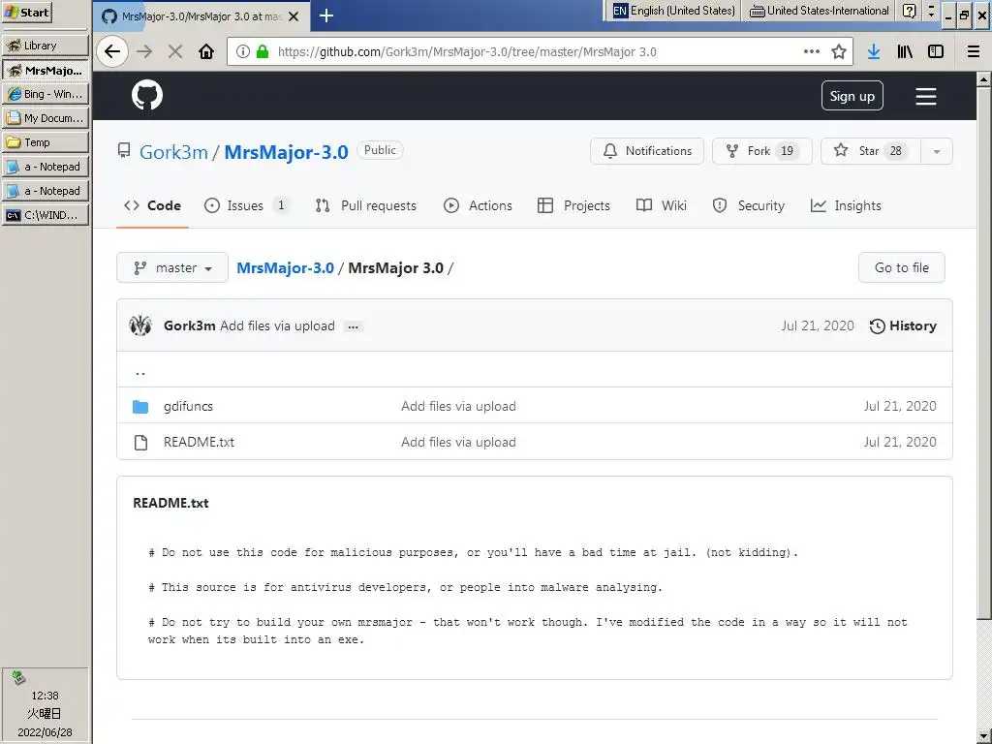The image size is (992, 744).
Task: Click Gork3m commit author name
Action: point(189,325)
